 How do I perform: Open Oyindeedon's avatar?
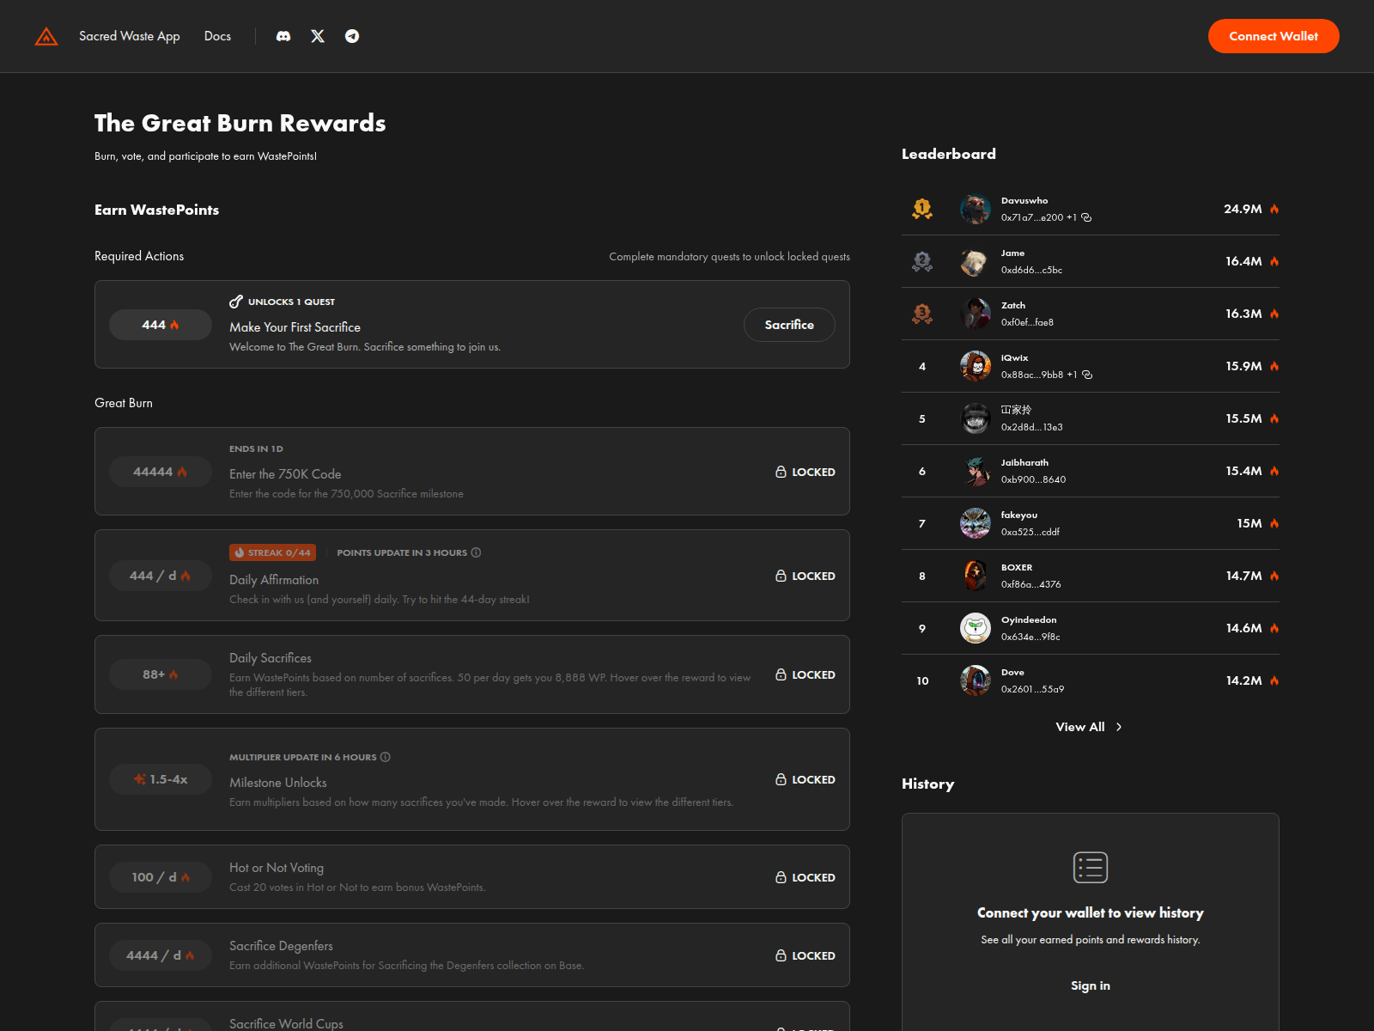coord(976,628)
